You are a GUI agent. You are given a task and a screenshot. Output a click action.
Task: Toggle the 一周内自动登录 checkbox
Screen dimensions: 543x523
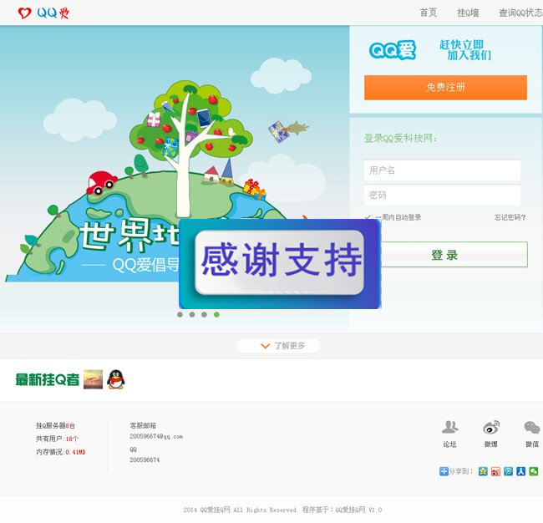click(x=368, y=217)
